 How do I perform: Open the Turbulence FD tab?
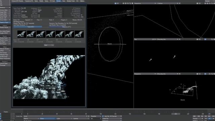coord(29,1)
